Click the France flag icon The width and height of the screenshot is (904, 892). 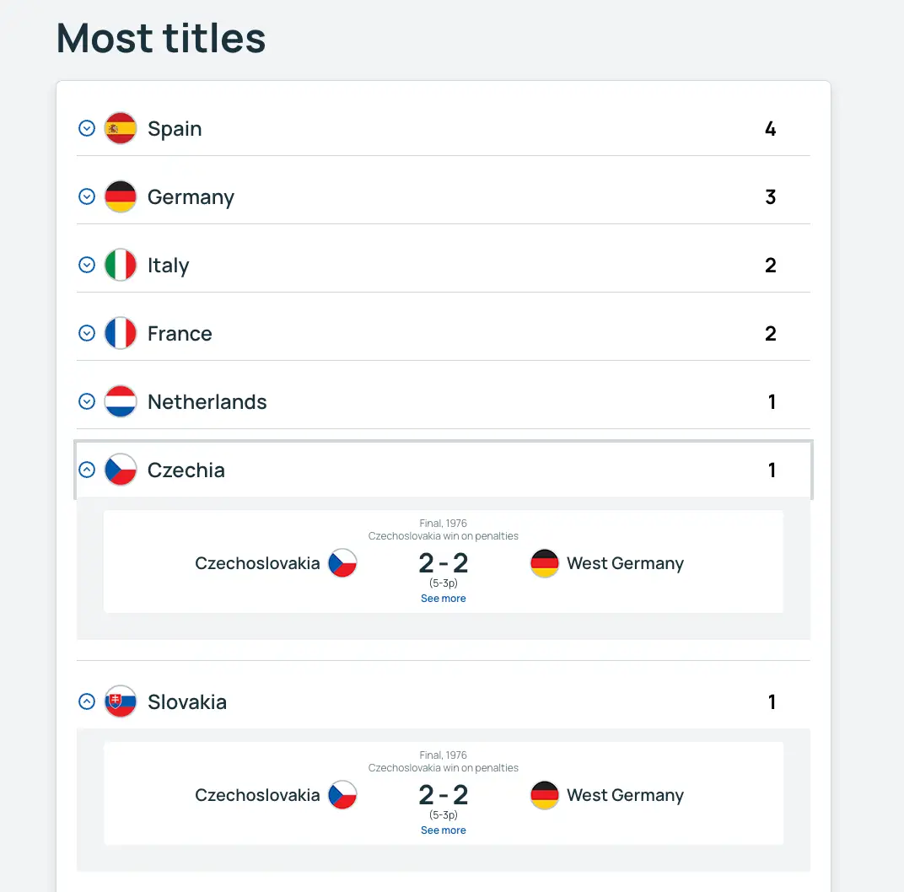[121, 333]
